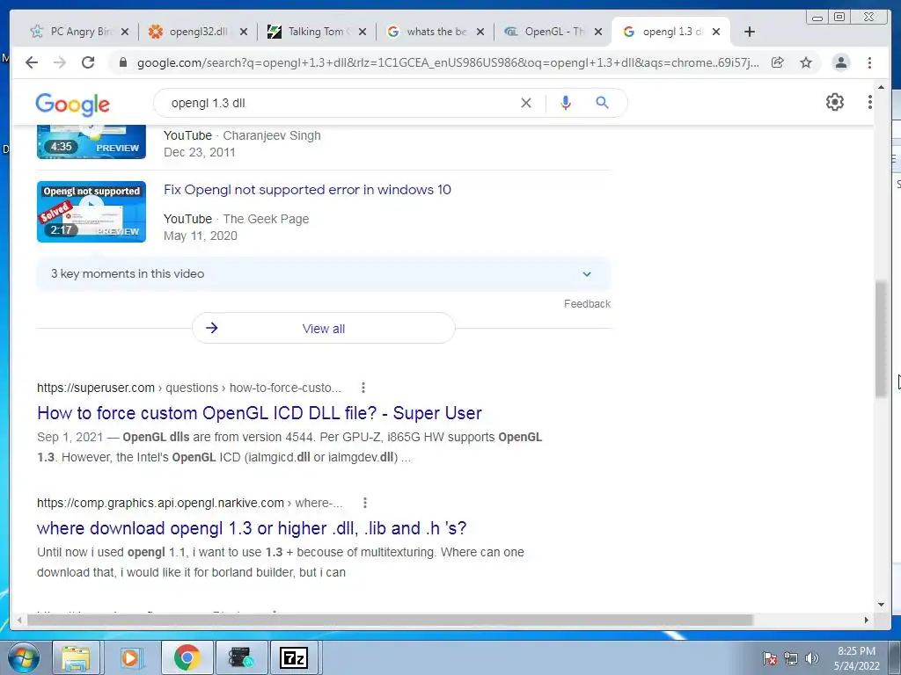The image size is (901, 675).
Task: Click the horizontal scrollbar thumb
Action: click(390, 620)
